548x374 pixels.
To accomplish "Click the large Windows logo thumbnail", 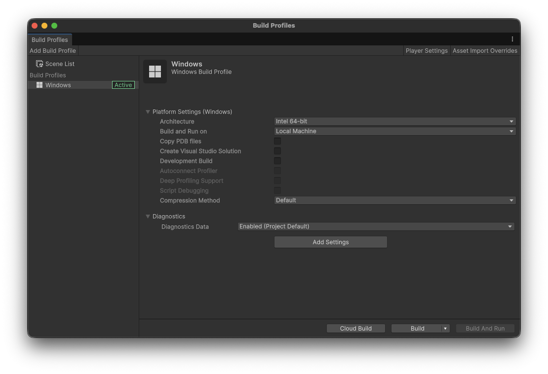I will click(x=155, y=72).
